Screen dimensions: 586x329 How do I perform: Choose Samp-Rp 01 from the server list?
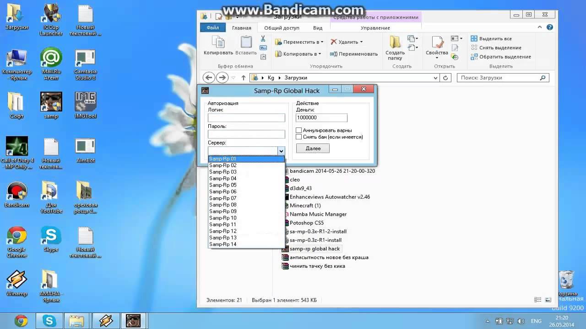(x=246, y=159)
